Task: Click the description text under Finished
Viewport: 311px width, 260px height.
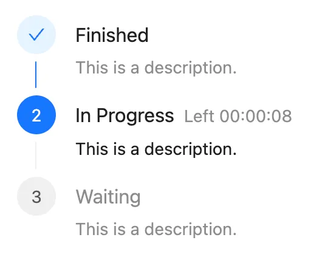Action: (156, 68)
